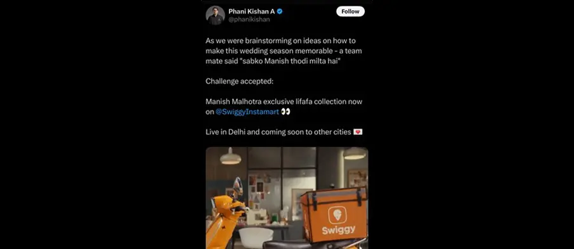Click the left hanging pendant lamp

[231, 156]
